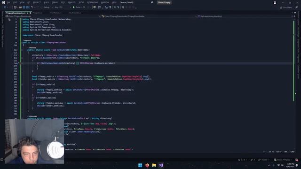
Task: Open the Windows Start menu
Action: point(140,165)
